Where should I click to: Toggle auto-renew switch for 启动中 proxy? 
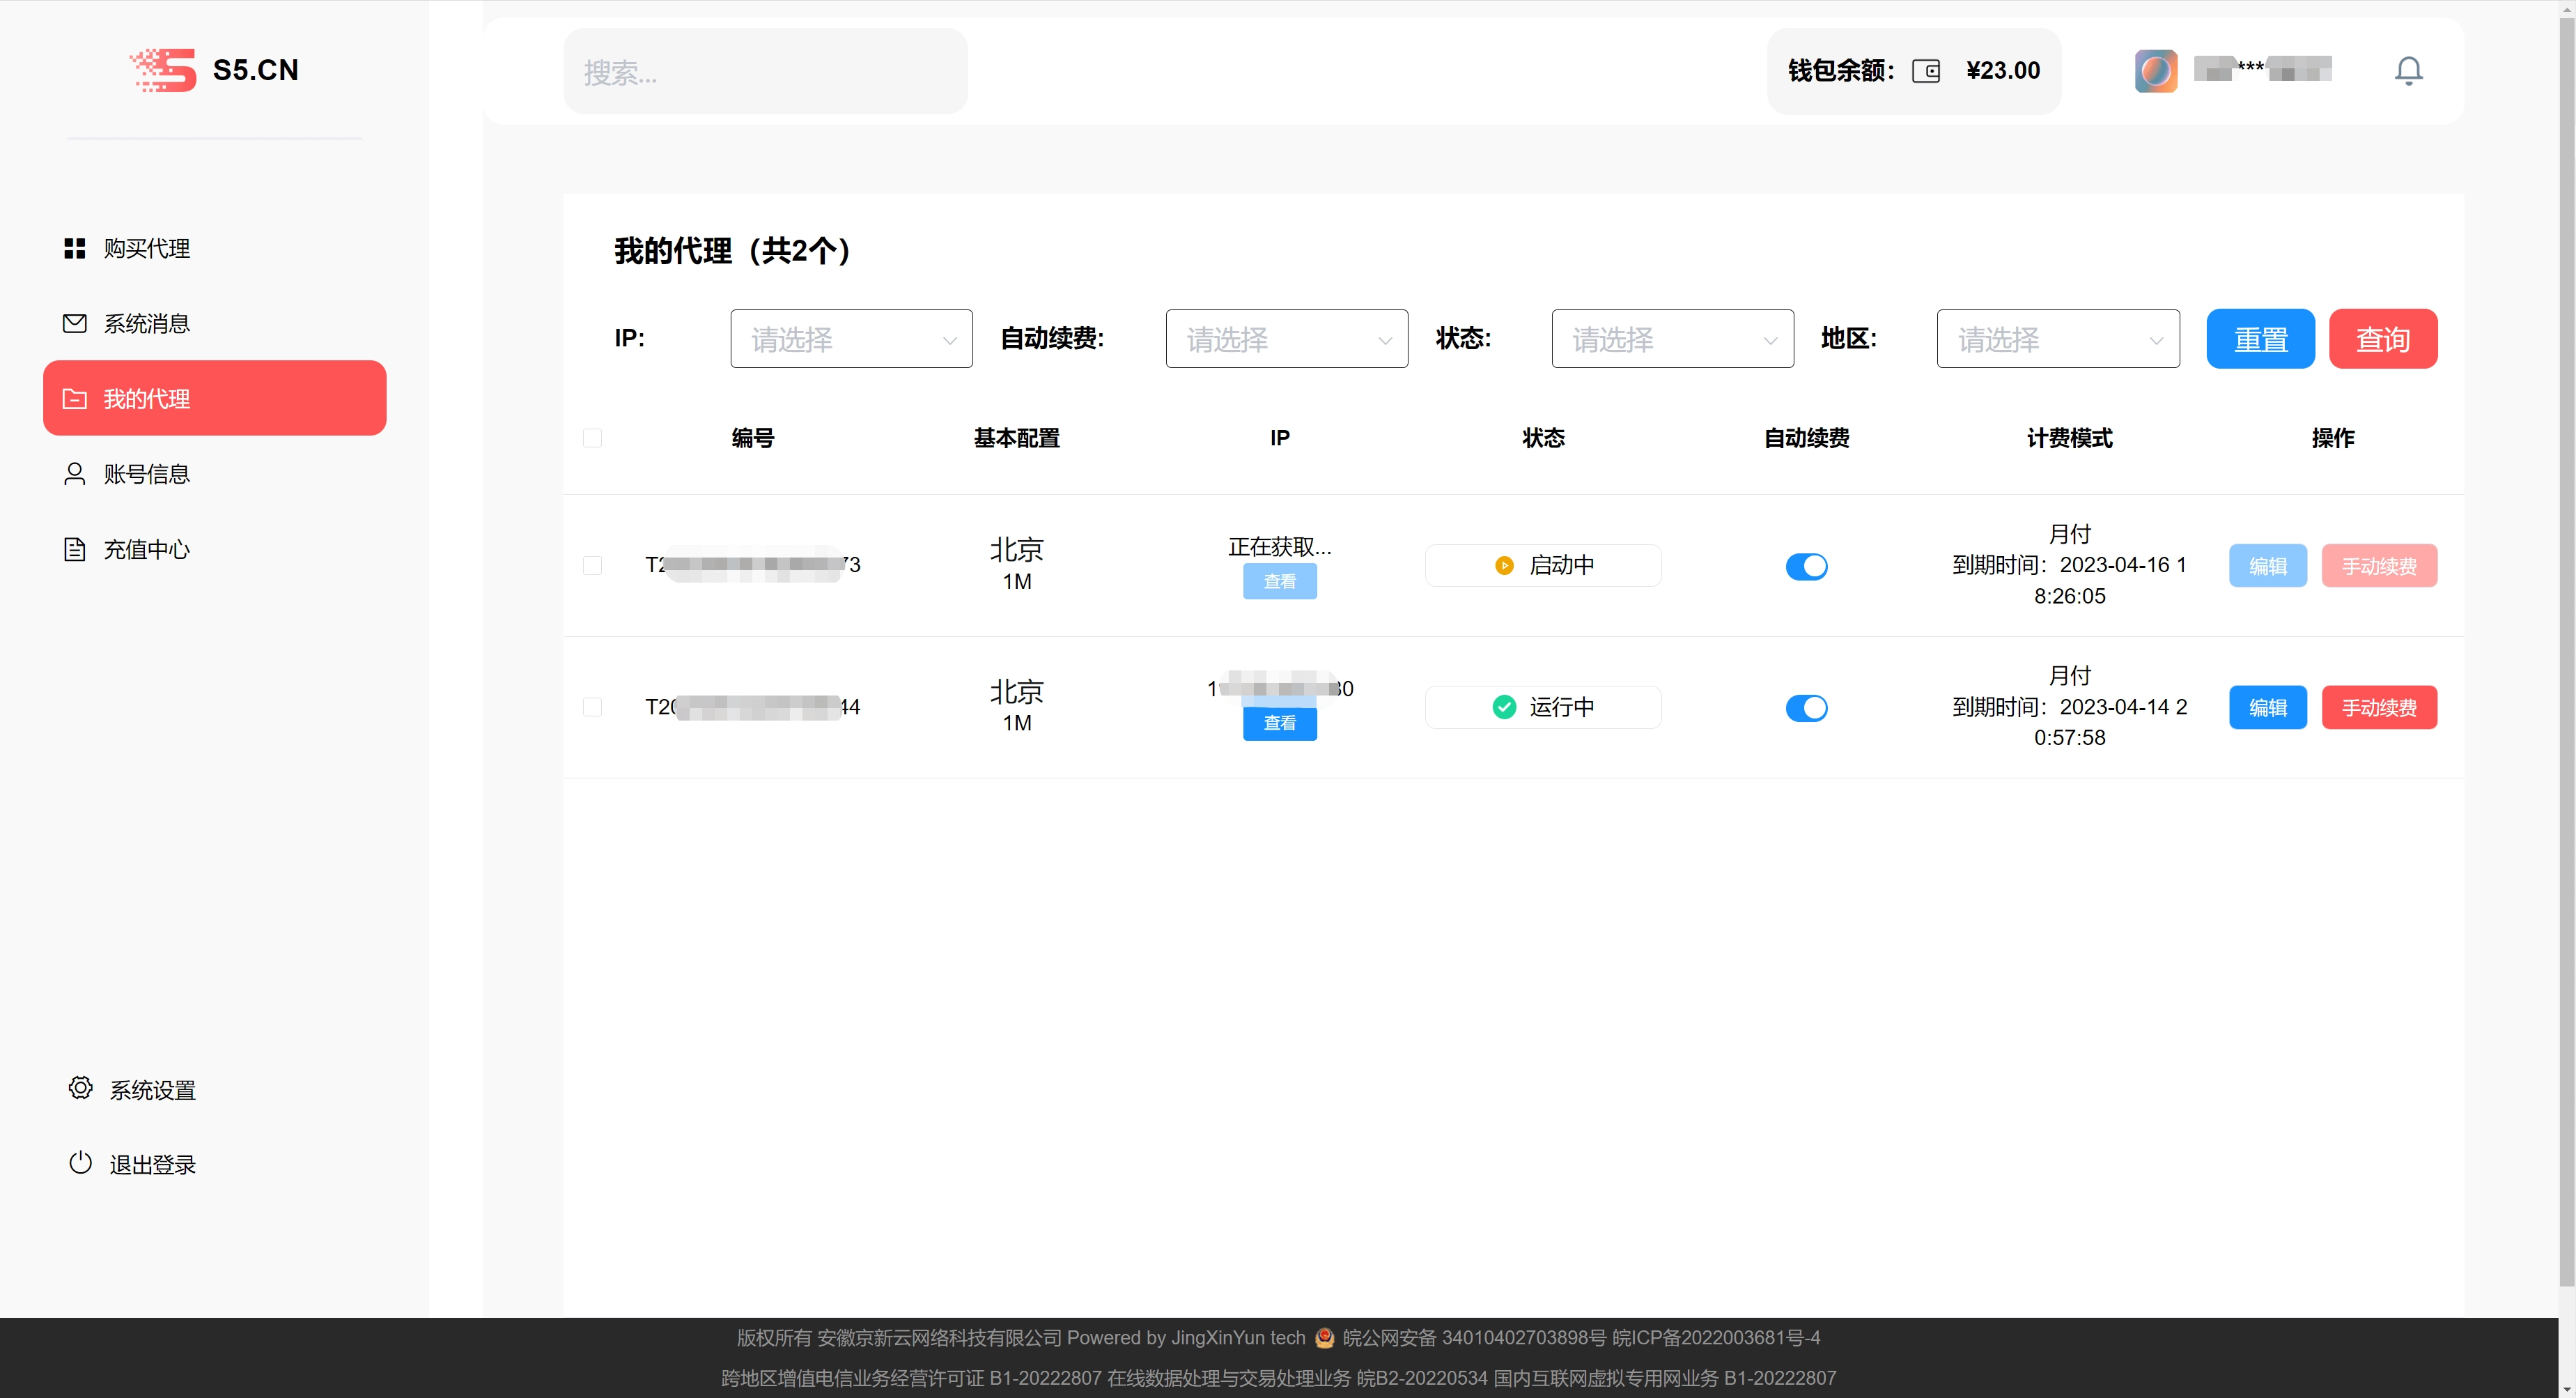point(1806,567)
